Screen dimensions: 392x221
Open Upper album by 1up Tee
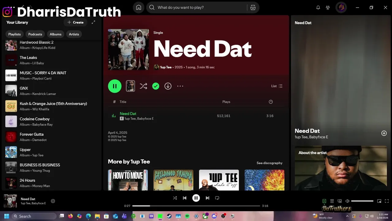coord(51,152)
